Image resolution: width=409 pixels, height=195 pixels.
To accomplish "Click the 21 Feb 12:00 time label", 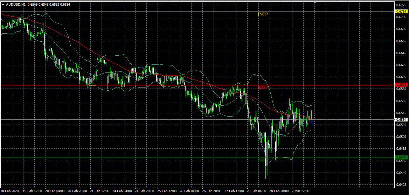I will tap(99, 191).
